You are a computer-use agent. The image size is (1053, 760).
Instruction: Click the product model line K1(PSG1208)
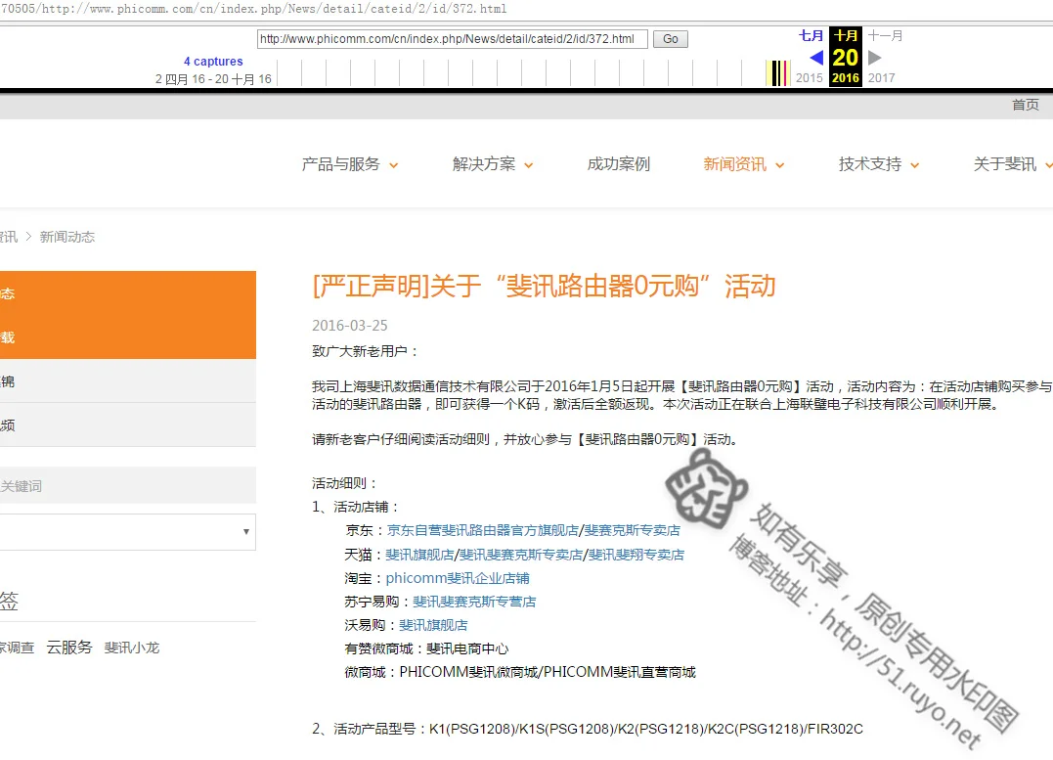(588, 729)
